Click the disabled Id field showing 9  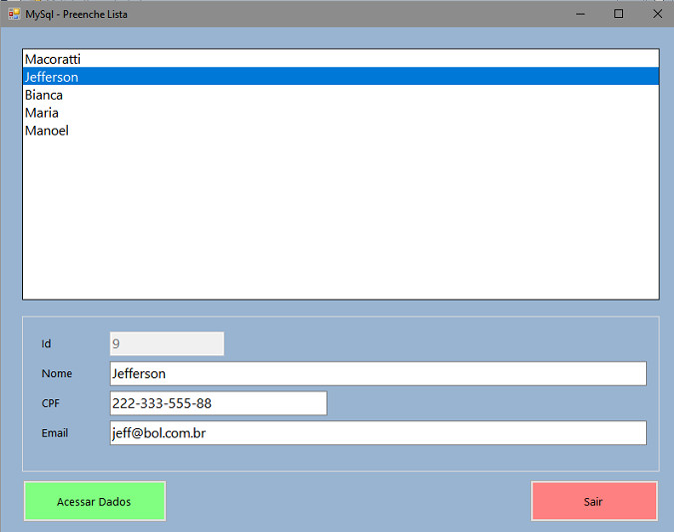tap(167, 343)
